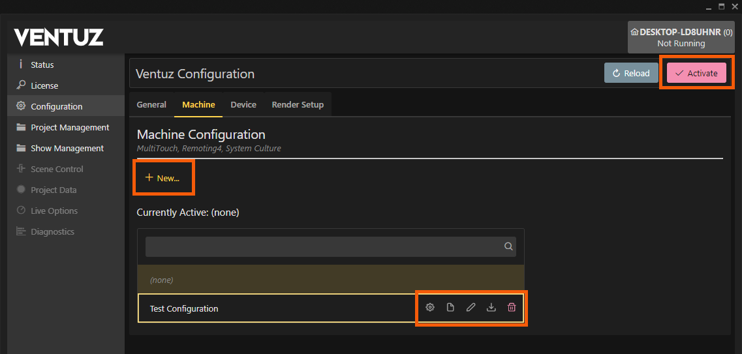This screenshot has height=354, width=742.
Task: Export Test Configuration with the download icon
Action: (x=491, y=308)
